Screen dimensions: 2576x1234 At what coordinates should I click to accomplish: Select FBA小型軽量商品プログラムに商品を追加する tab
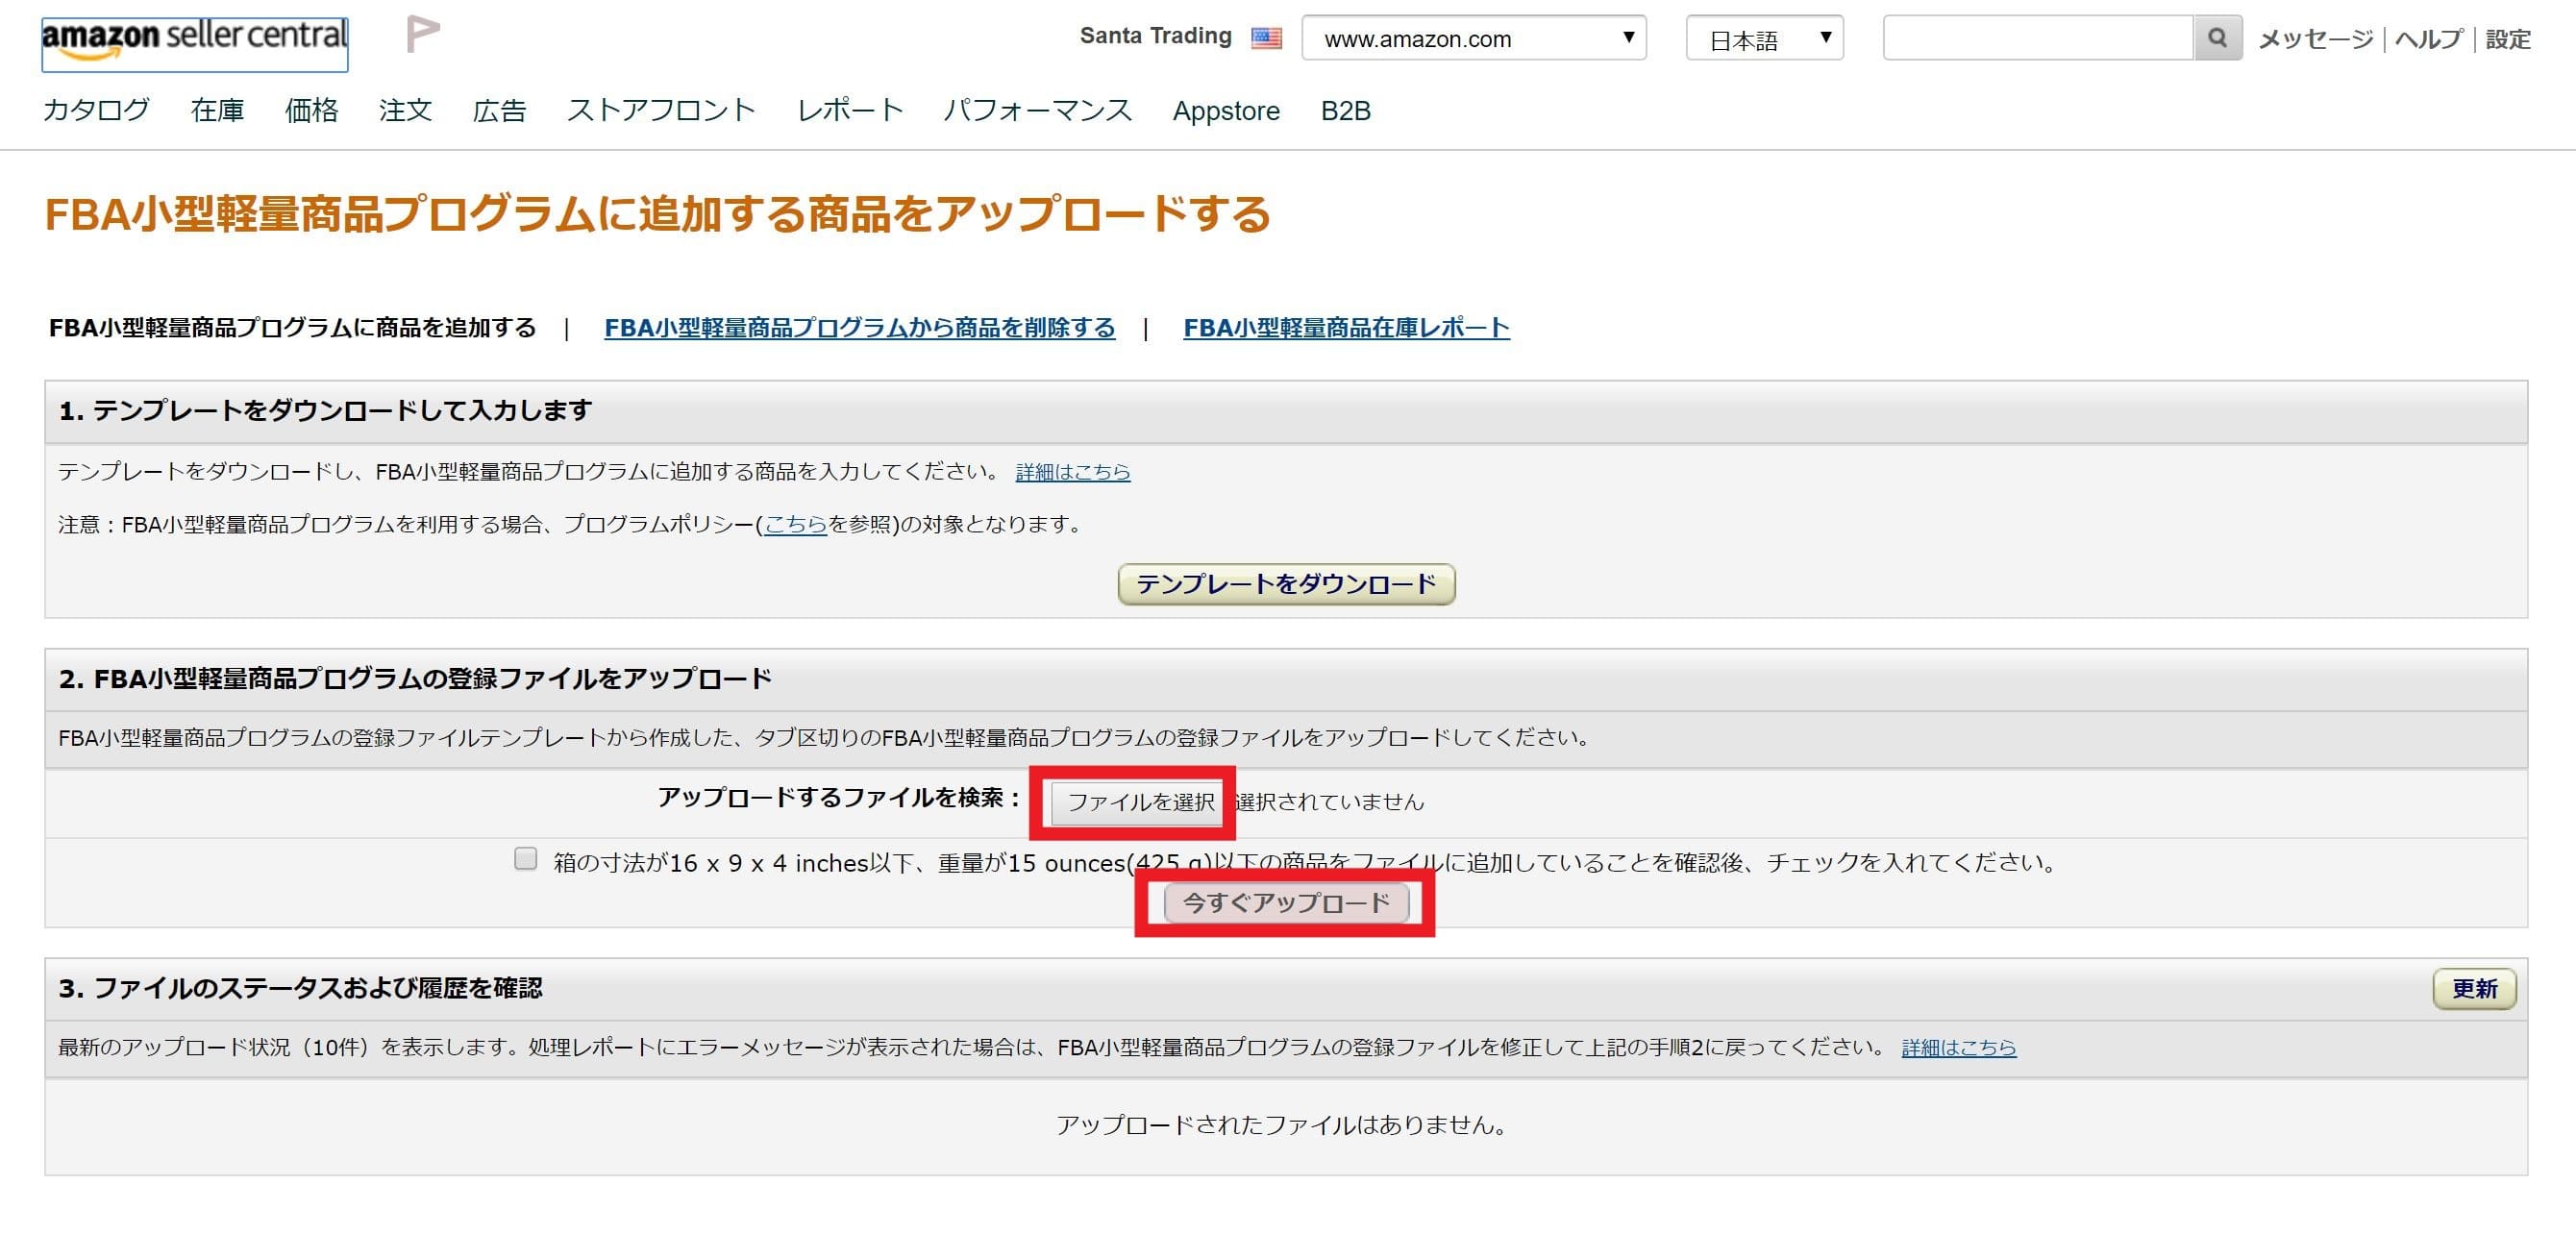coord(293,328)
